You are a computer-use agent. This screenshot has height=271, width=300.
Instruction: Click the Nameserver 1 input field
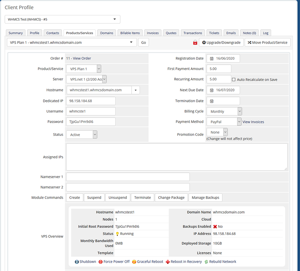coord(128,177)
